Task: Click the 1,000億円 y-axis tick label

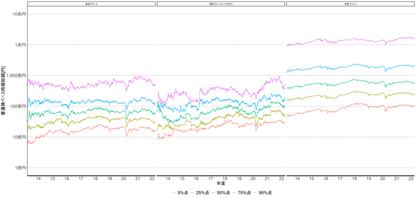Action: [17, 76]
